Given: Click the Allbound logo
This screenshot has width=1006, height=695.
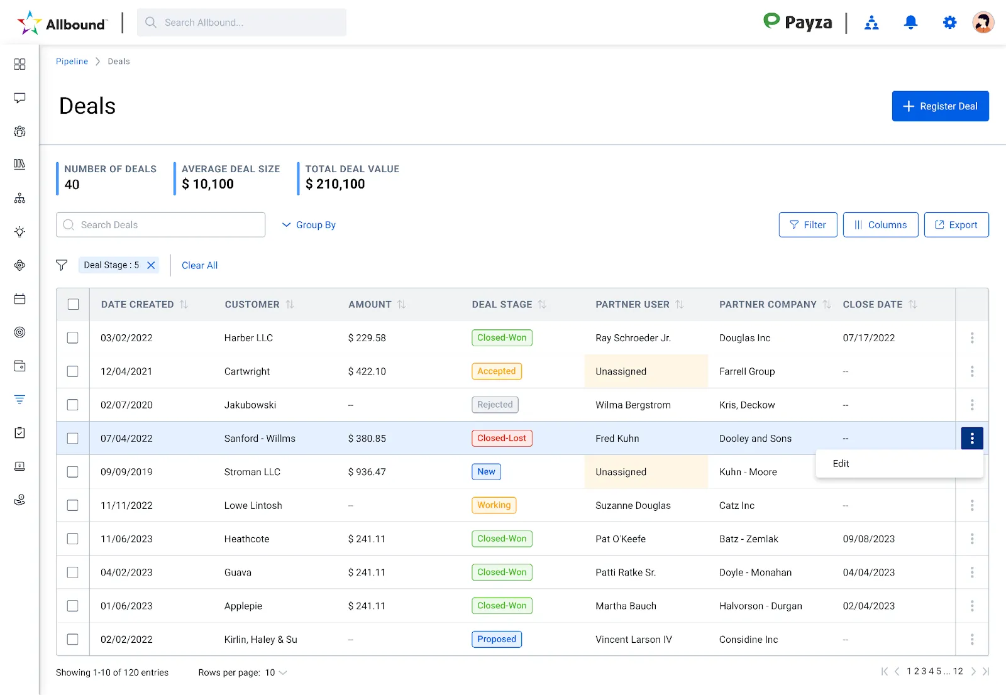Looking at the screenshot, I should (62, 23).
